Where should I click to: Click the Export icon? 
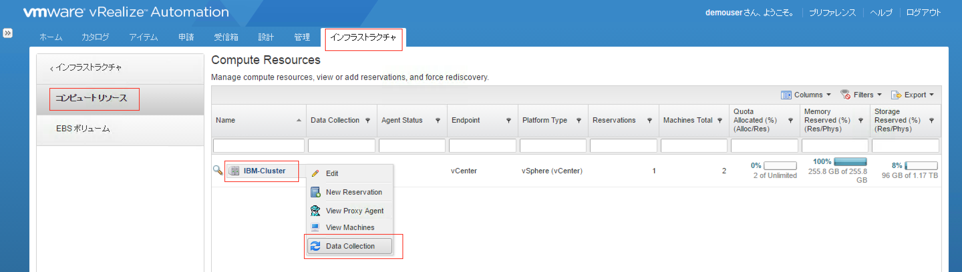[896, 95]
